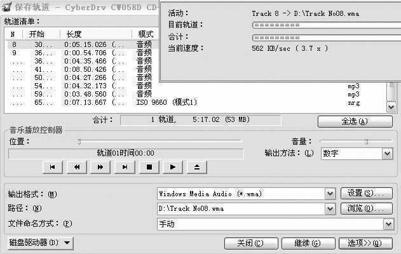This screenshot has height=254, width=401.
Task: Open the 输出方法 dropdown showing 数字
Action: point(387,153)
